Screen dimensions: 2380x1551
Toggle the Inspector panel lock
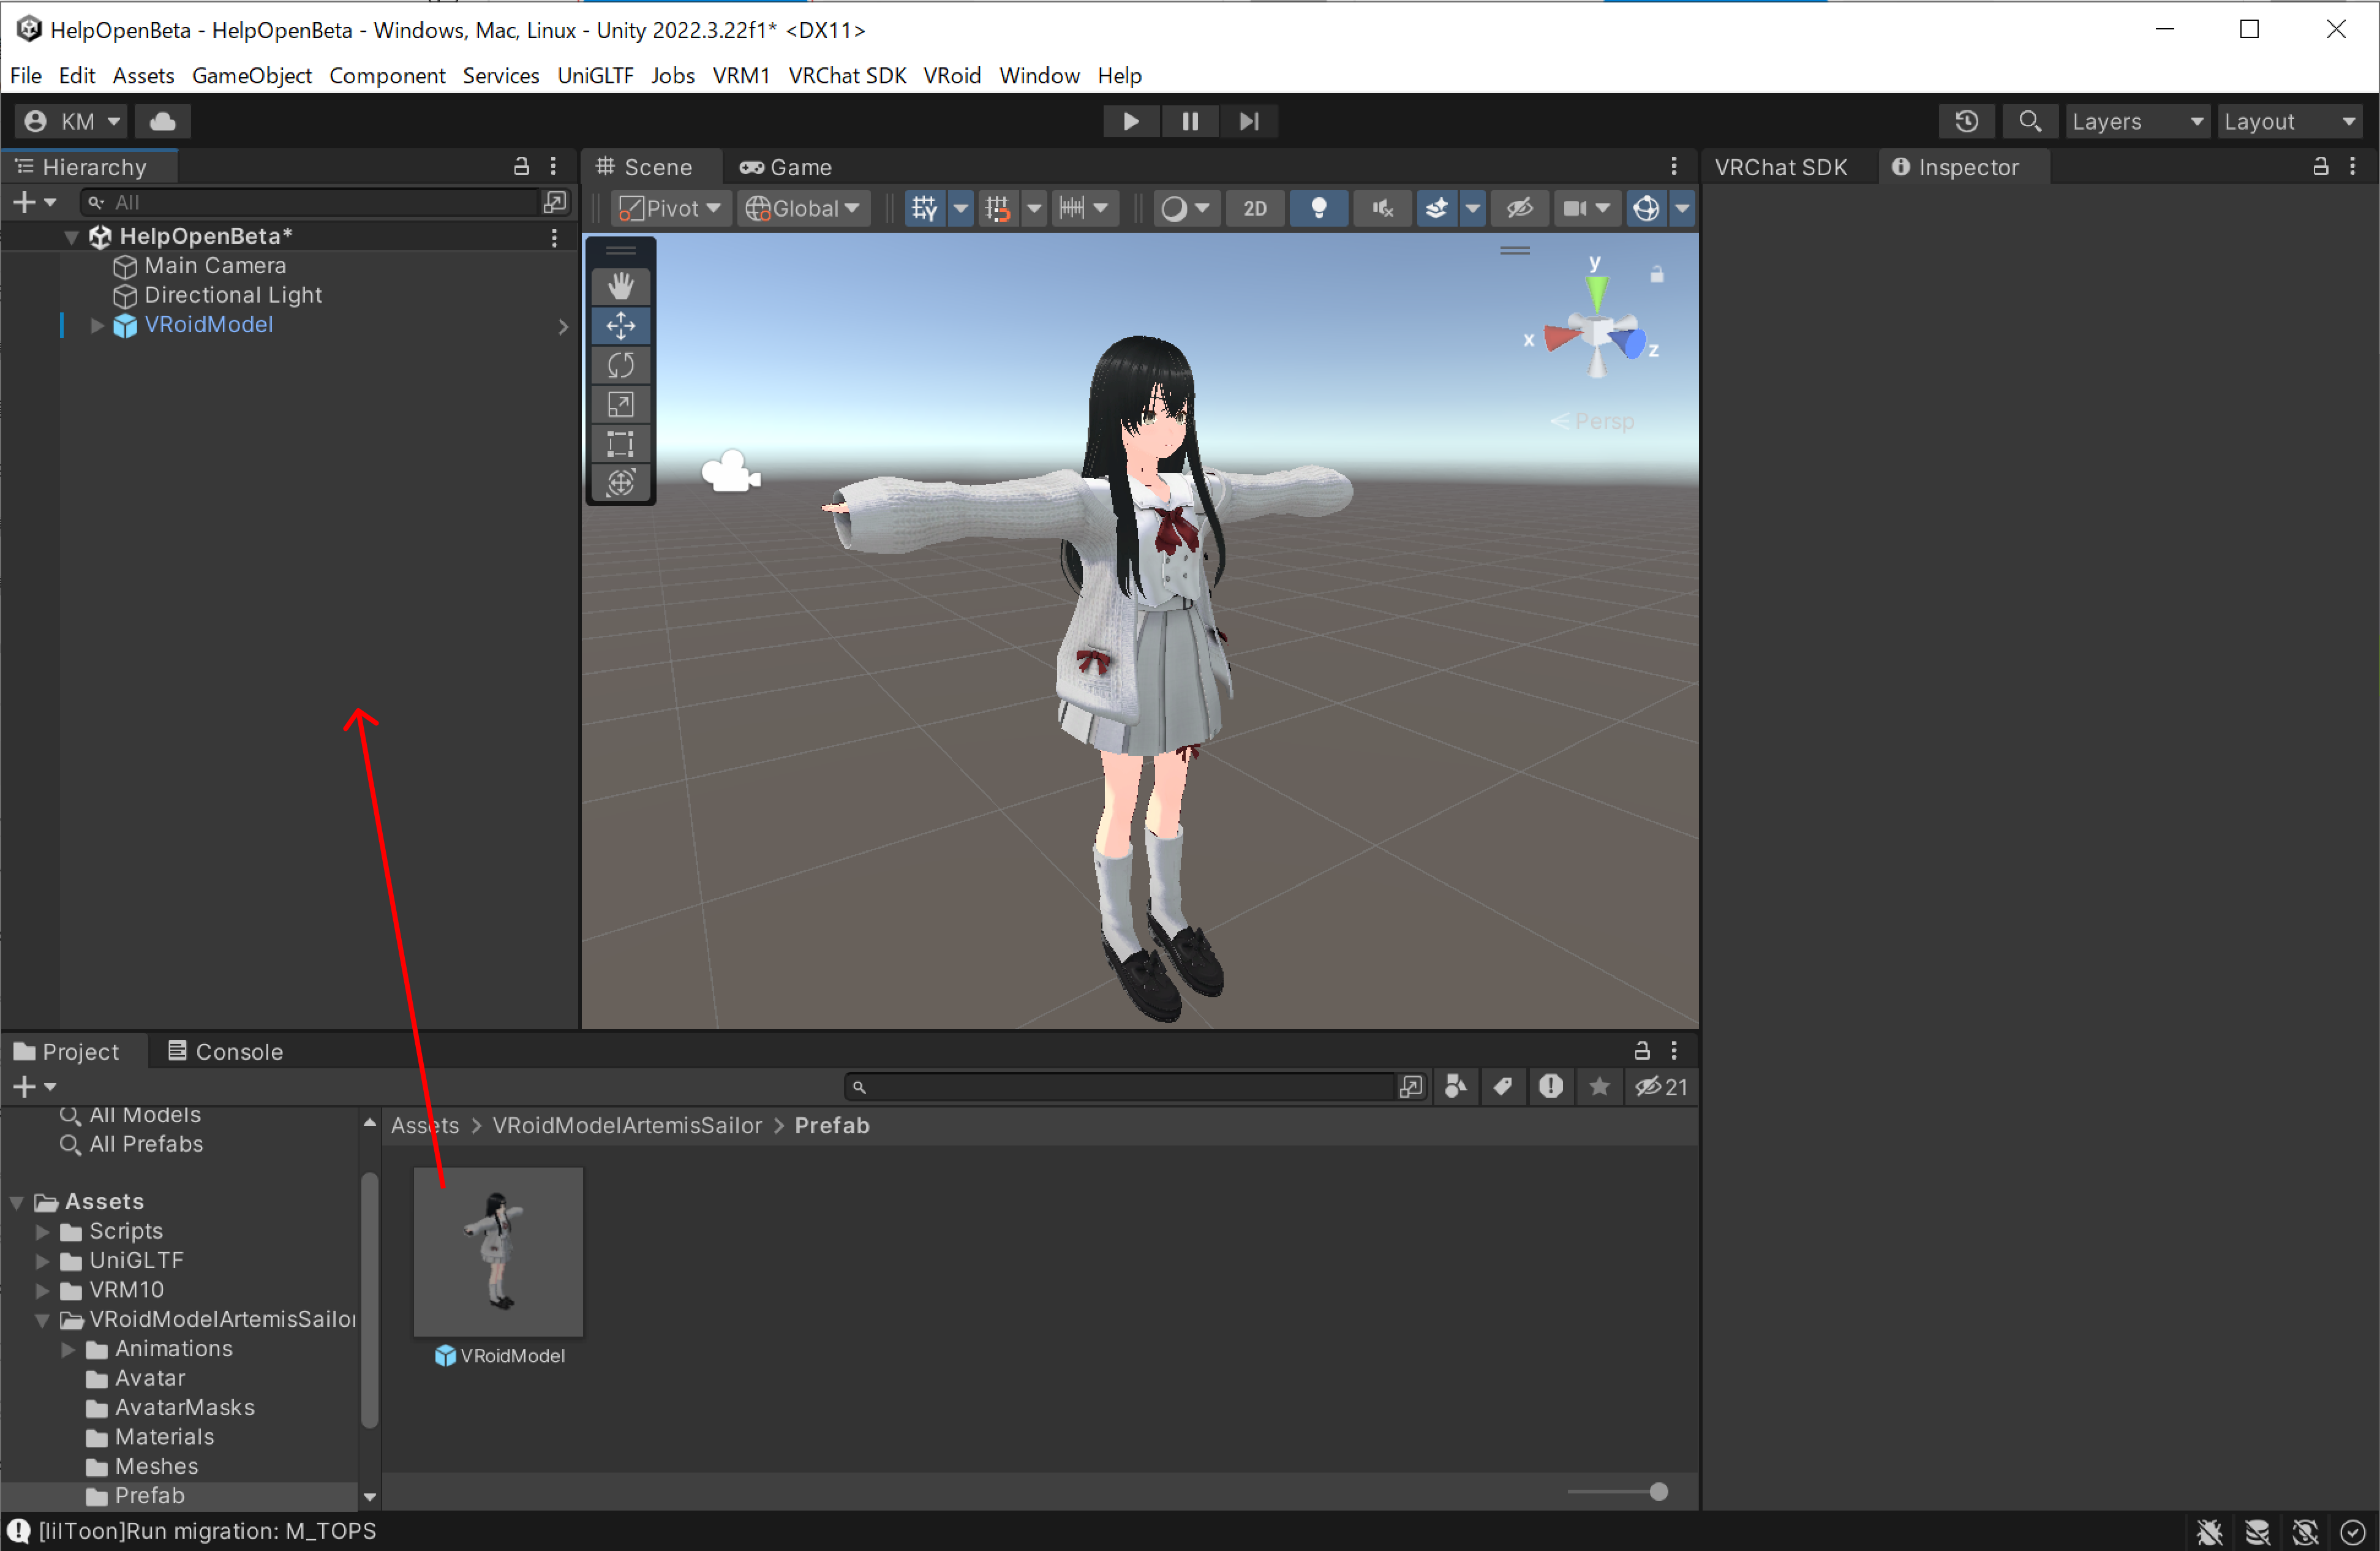(x=2321, y=166)
